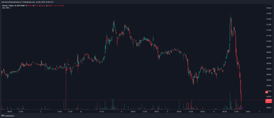Viewport: 274px width, 118px height.
Task: Click the date 2 marker on the time axis
Action: [x=40, y=112]
